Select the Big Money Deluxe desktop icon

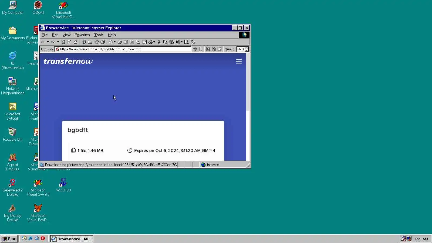coord(13,213)
